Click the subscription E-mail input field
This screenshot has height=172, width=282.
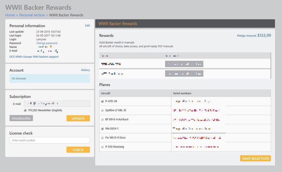pyautogui.click(x=57, y=104)
